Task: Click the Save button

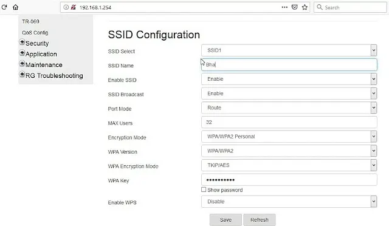Action: click(x=225, y=220)
